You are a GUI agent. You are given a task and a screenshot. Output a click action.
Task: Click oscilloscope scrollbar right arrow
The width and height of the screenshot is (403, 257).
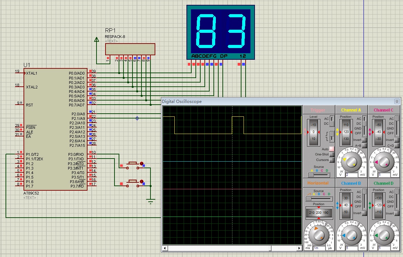pyautogui.click(x=299, y=248)
